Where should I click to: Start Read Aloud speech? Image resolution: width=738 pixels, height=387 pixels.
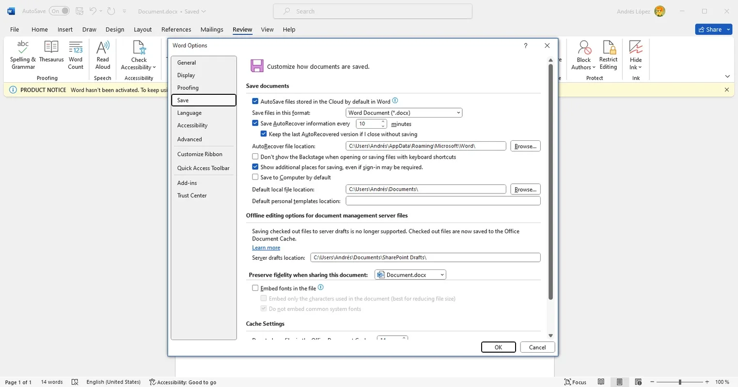pyautogui.click(x=103, y=55)
